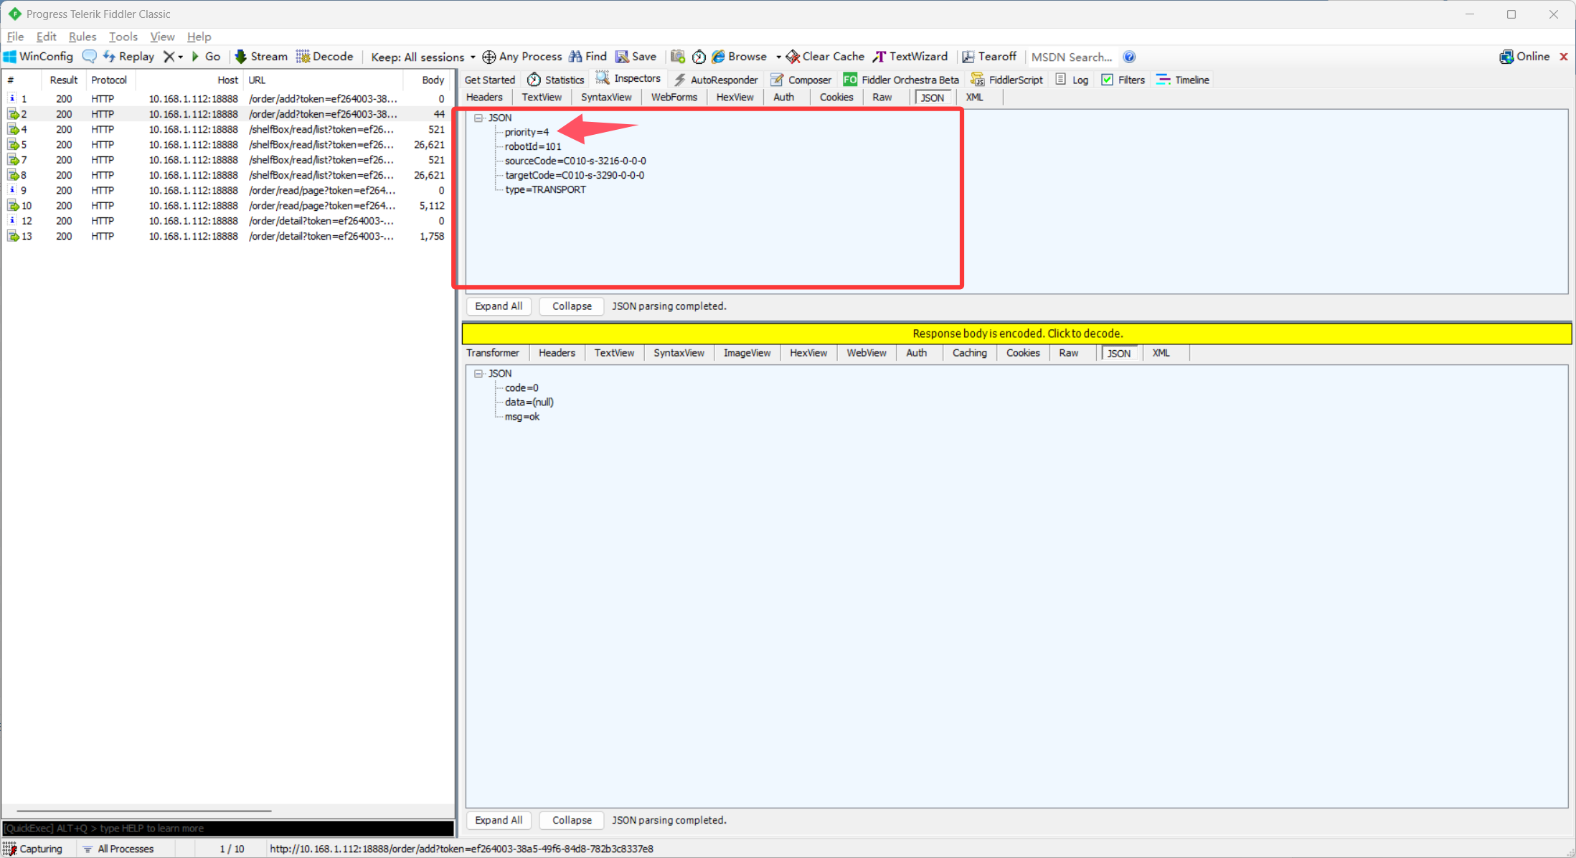This screenshot has width=1576, height=858.
Task: Open WinConfig from the toolbar
Action: coord(39,57)
